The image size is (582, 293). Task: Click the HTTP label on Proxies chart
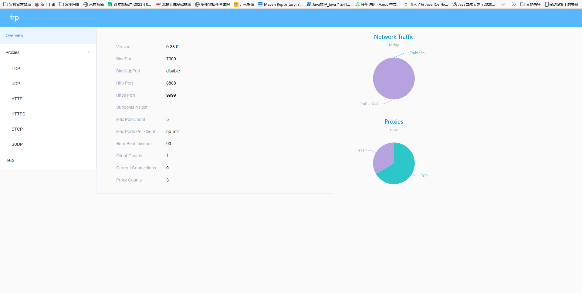point(362,151)
